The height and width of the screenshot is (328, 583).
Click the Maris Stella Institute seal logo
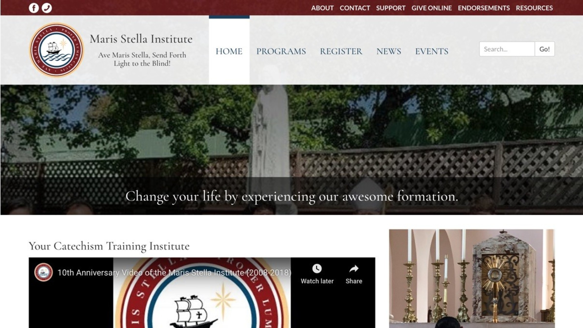[x=57, y=50]
